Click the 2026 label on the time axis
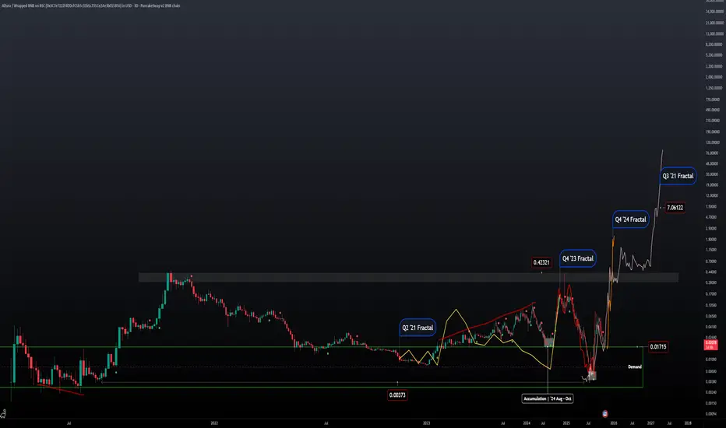 (614, 423)
